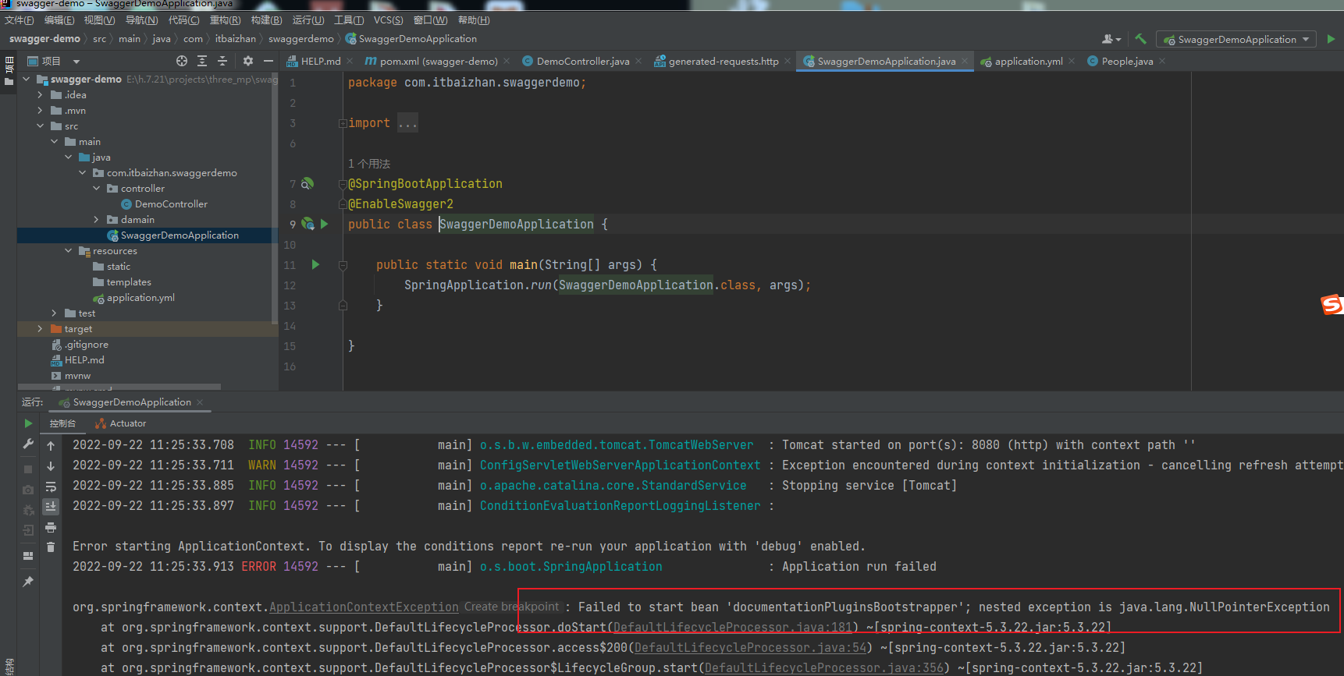Select the 控制台 console tab
This screenshot has width=1344, height=676.
point(62,423)
